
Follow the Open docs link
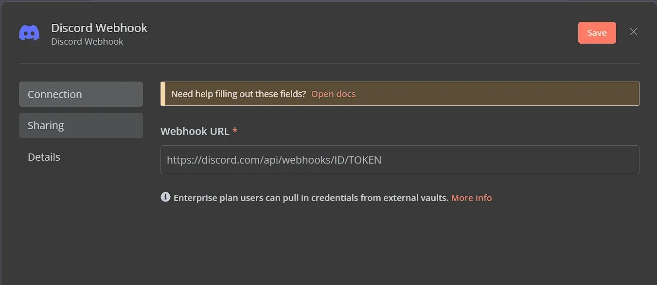(x=333, y=94)
